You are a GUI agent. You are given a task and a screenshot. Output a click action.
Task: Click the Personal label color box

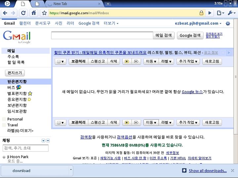(x=4, y=119)
